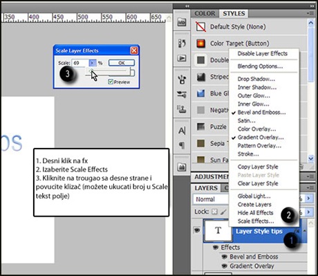
Task: Select the LAYERS tab
Action: pyautogui.click(x=206, y=188)
